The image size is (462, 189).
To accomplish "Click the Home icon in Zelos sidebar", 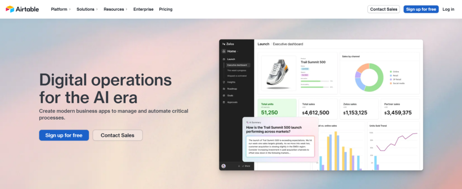I will 224,51.
